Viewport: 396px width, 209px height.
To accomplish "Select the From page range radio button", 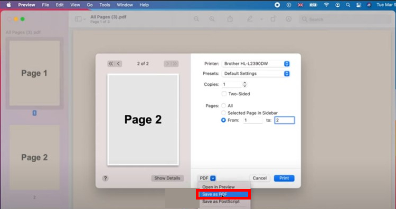I will (x=223, y=120).
